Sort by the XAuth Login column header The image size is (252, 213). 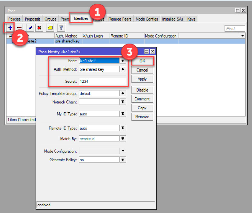point(96,36)
